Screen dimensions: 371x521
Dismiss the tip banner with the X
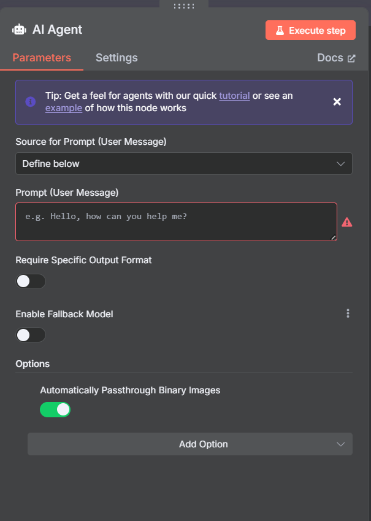point(337,102)
